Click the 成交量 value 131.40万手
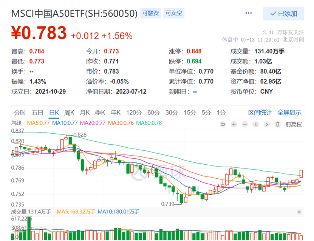 269,51
